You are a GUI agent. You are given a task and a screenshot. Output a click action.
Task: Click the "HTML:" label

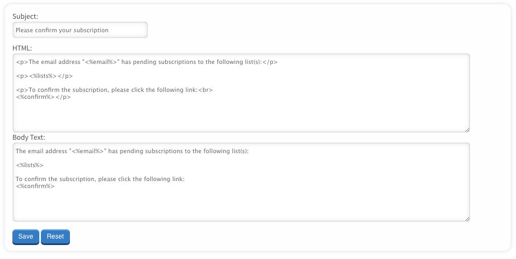pyautogui.click(x=22, y=48)
